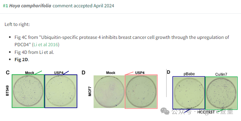Open the Li et al 2016 link
The height and width of the screenshot is (121, 241).
(x=46, y=45)
